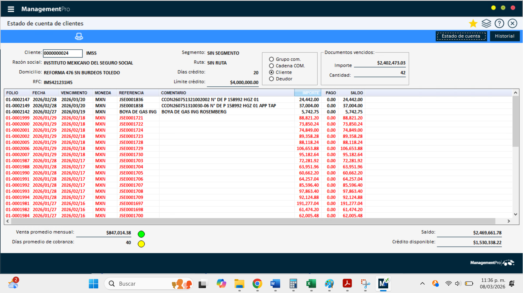Open the stacked layers icon
Viewport: 523px width, 293px height.
486,24
